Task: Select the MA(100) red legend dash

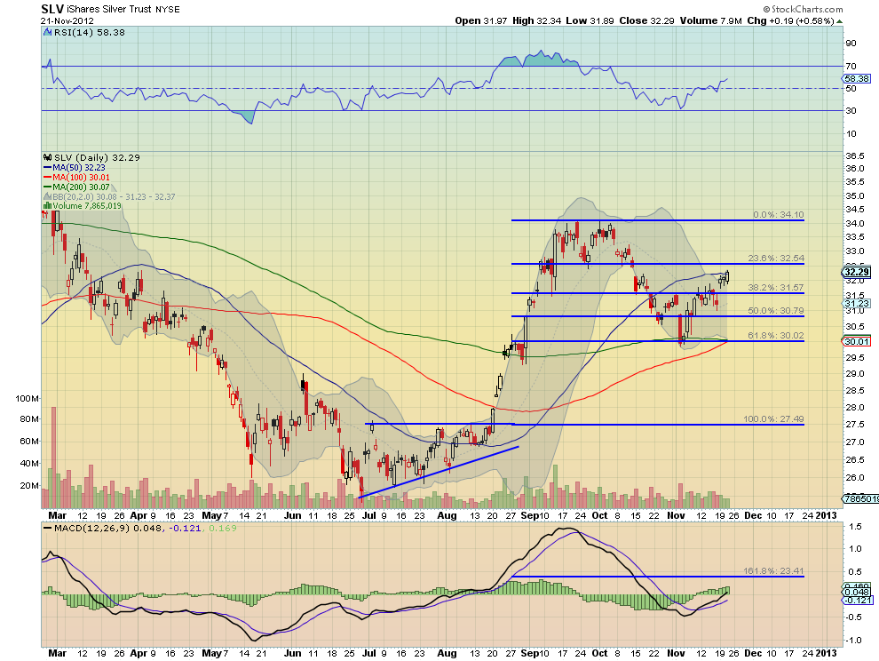Action: 48,178
